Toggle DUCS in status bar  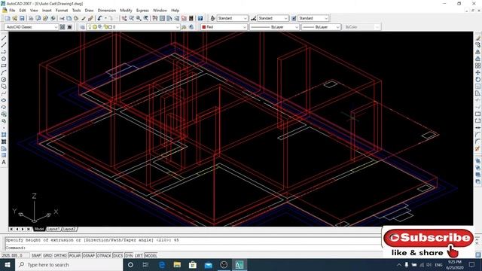[118, 255]
